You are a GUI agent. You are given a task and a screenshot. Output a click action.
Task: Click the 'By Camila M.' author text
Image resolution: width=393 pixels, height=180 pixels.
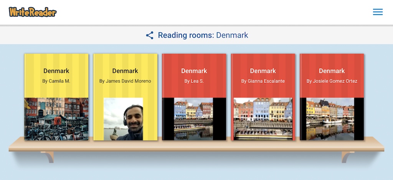pos(56,81)
